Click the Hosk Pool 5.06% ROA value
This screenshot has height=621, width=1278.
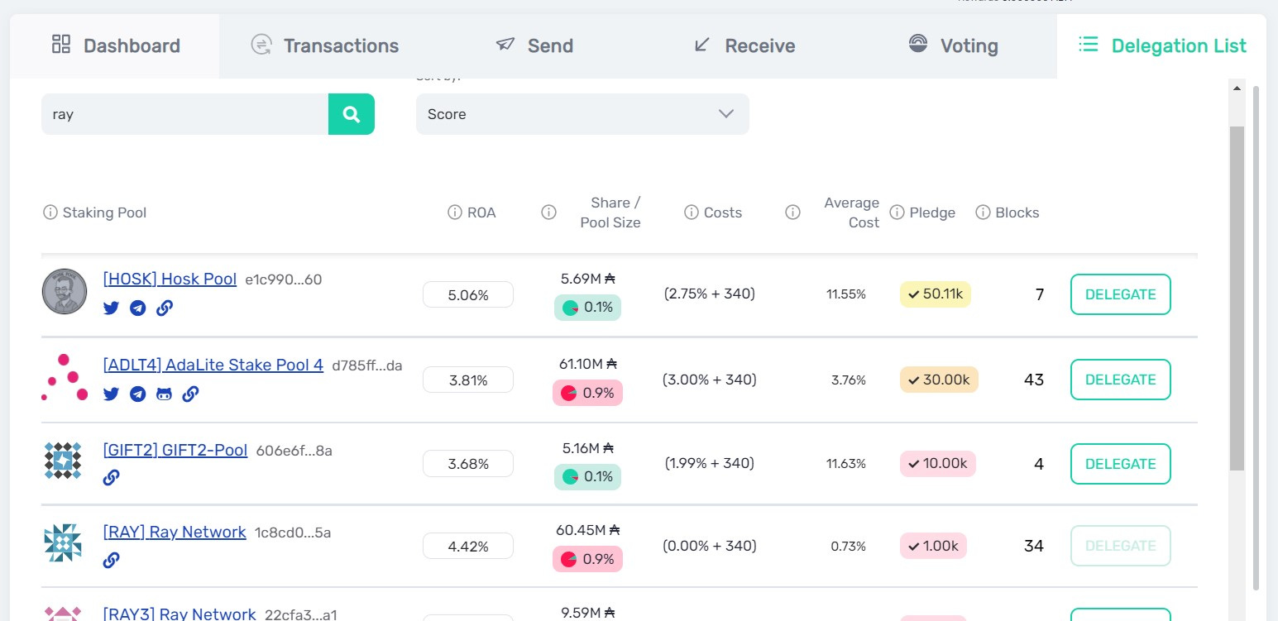(468, 294)
